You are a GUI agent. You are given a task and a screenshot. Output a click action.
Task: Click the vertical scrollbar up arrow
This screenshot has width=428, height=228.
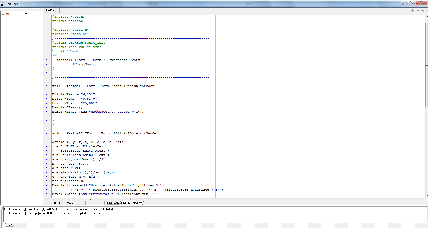pyautogui.click(x=427, y=17)
